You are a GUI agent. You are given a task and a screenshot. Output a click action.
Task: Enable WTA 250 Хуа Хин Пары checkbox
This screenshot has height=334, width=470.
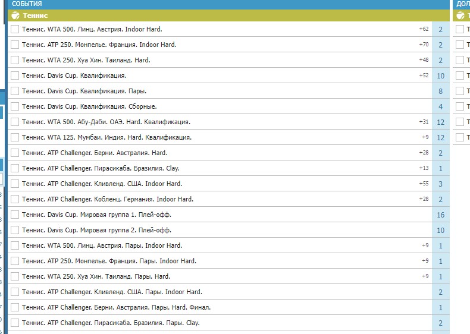click(15, 276)
